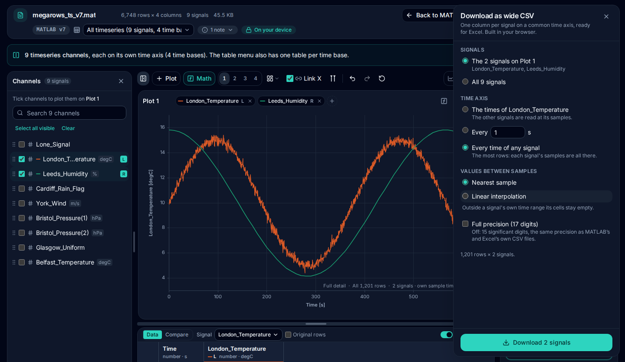Untick the London_Temperature channel checkbox

[22, 159]
